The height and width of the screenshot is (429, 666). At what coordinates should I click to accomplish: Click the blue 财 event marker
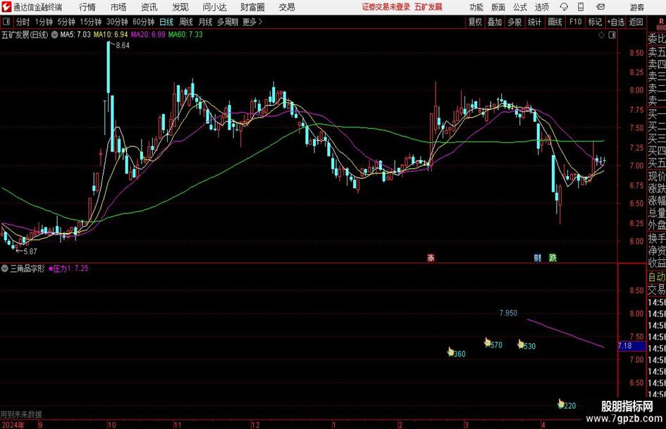[x=538, y=258]
